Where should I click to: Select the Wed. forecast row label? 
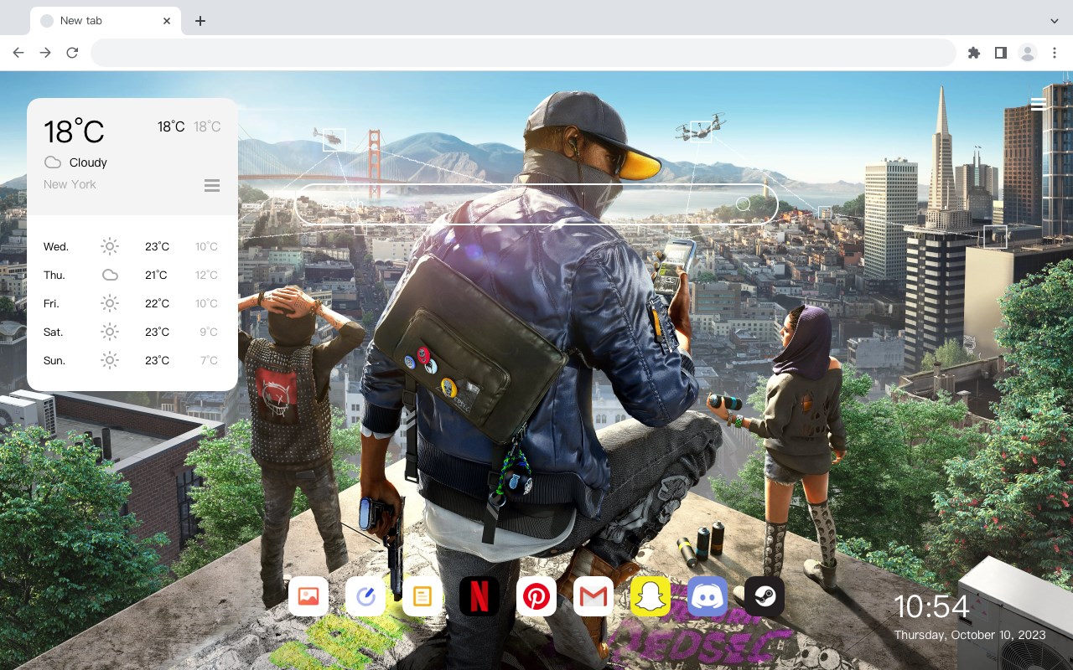(56, 247)
